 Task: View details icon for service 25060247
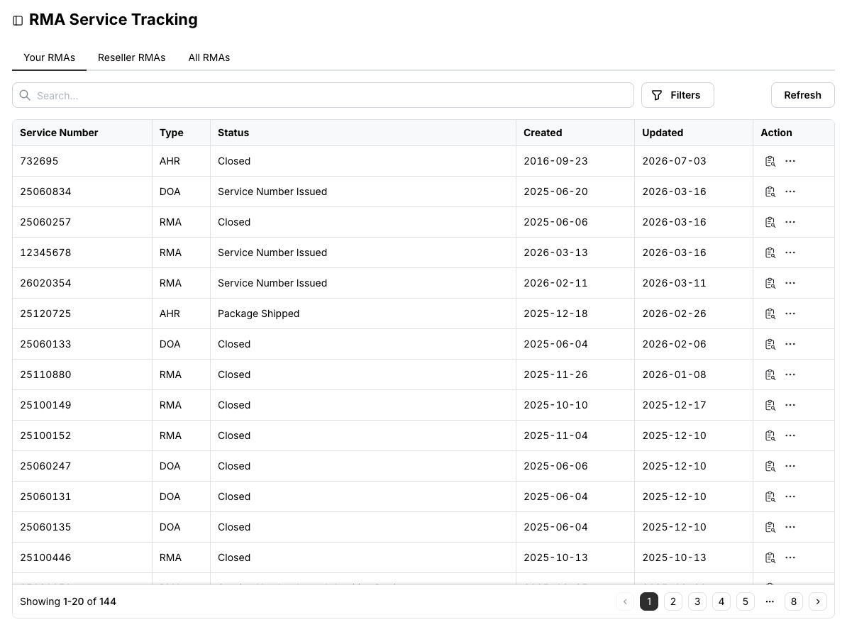point(770,466)
